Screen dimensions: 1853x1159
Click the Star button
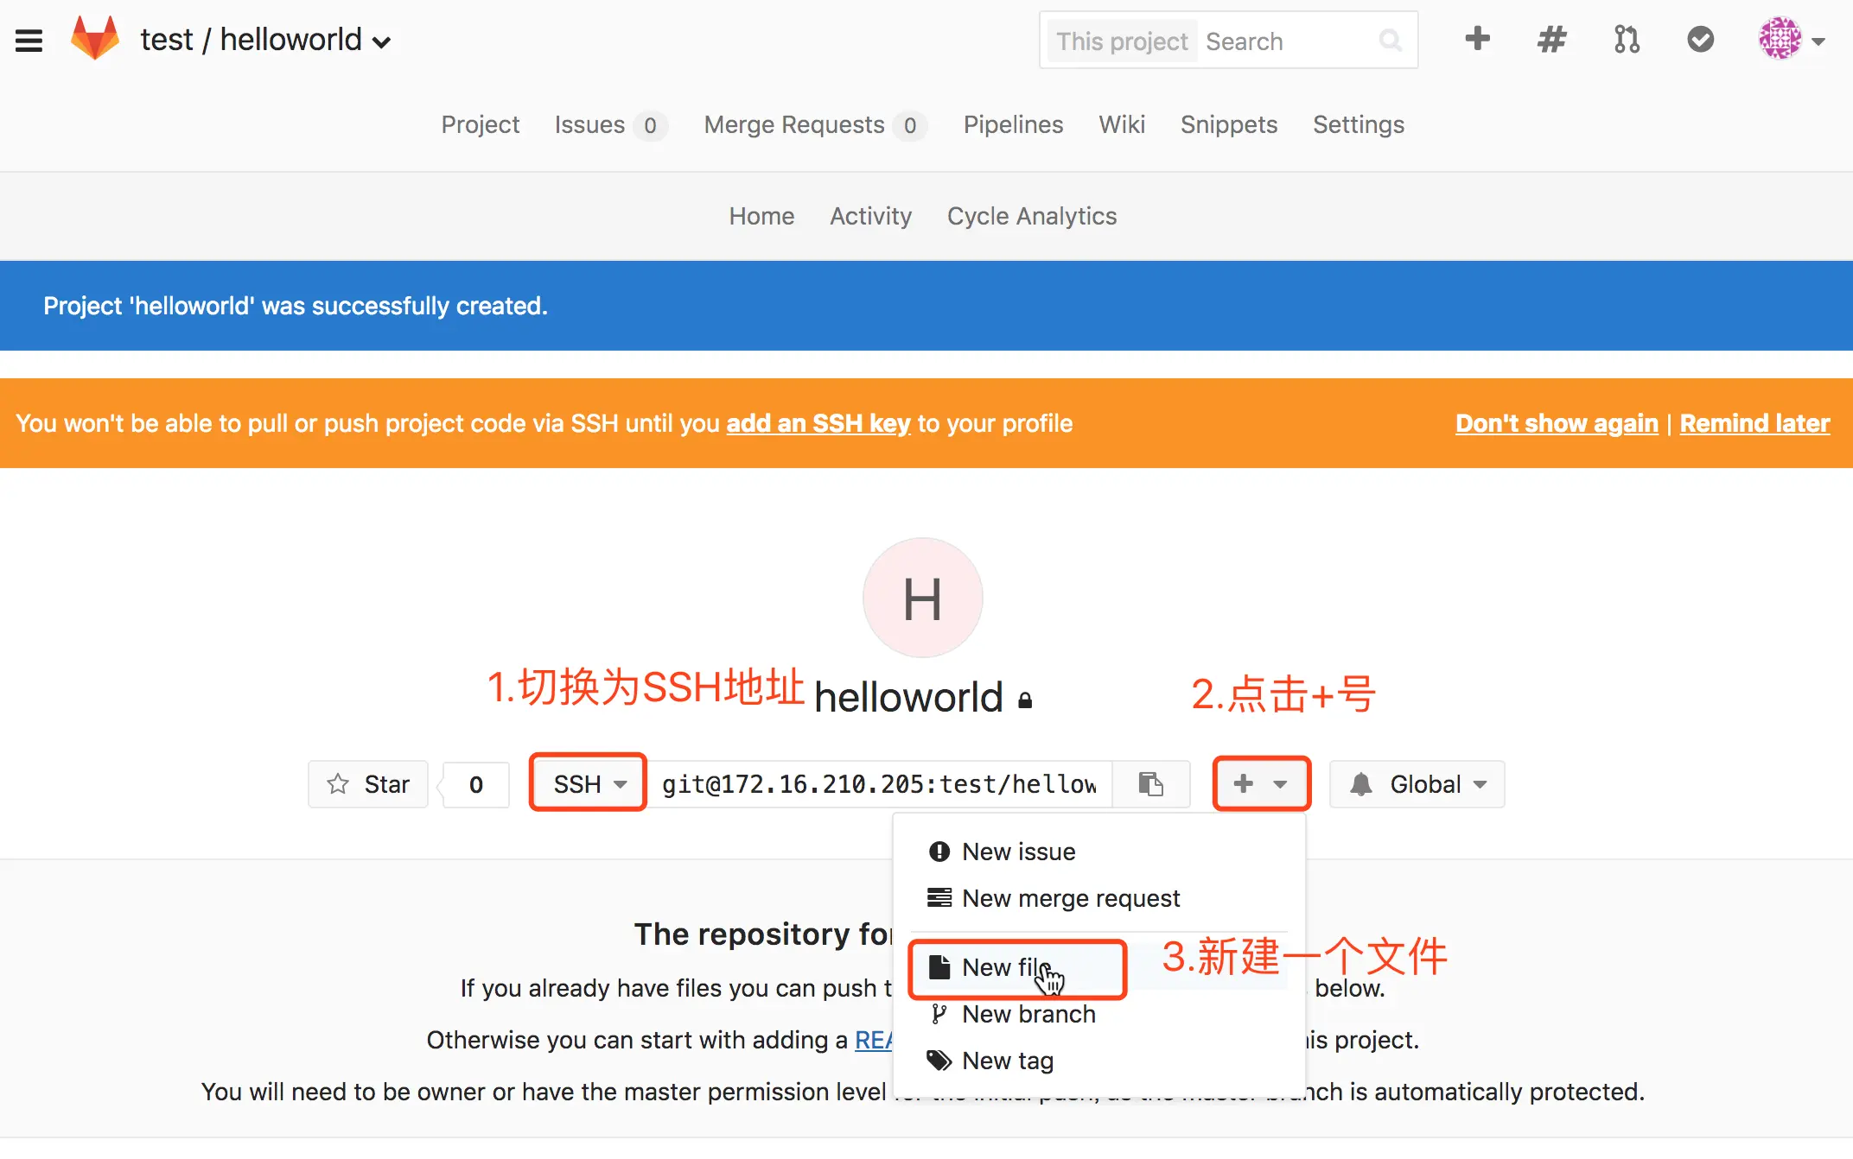coord(368,784)
